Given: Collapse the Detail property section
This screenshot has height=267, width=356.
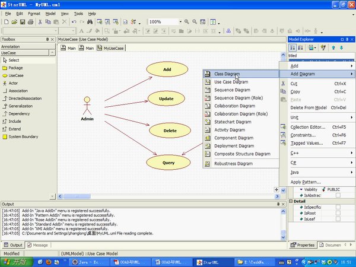Looking at the screenshot, I should pyautogui.click(x=291, y=201).
